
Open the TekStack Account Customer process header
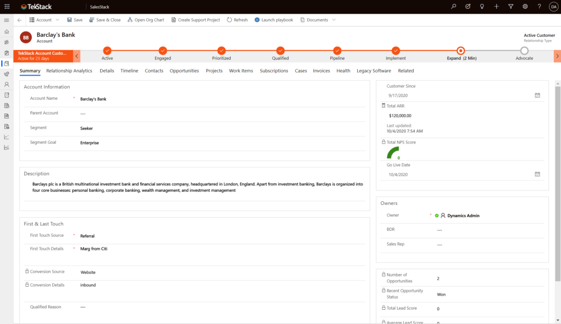(x=43, y=56)
